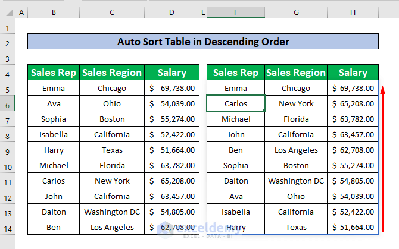Click the $ 69,738.00 salary in column D

172,88
